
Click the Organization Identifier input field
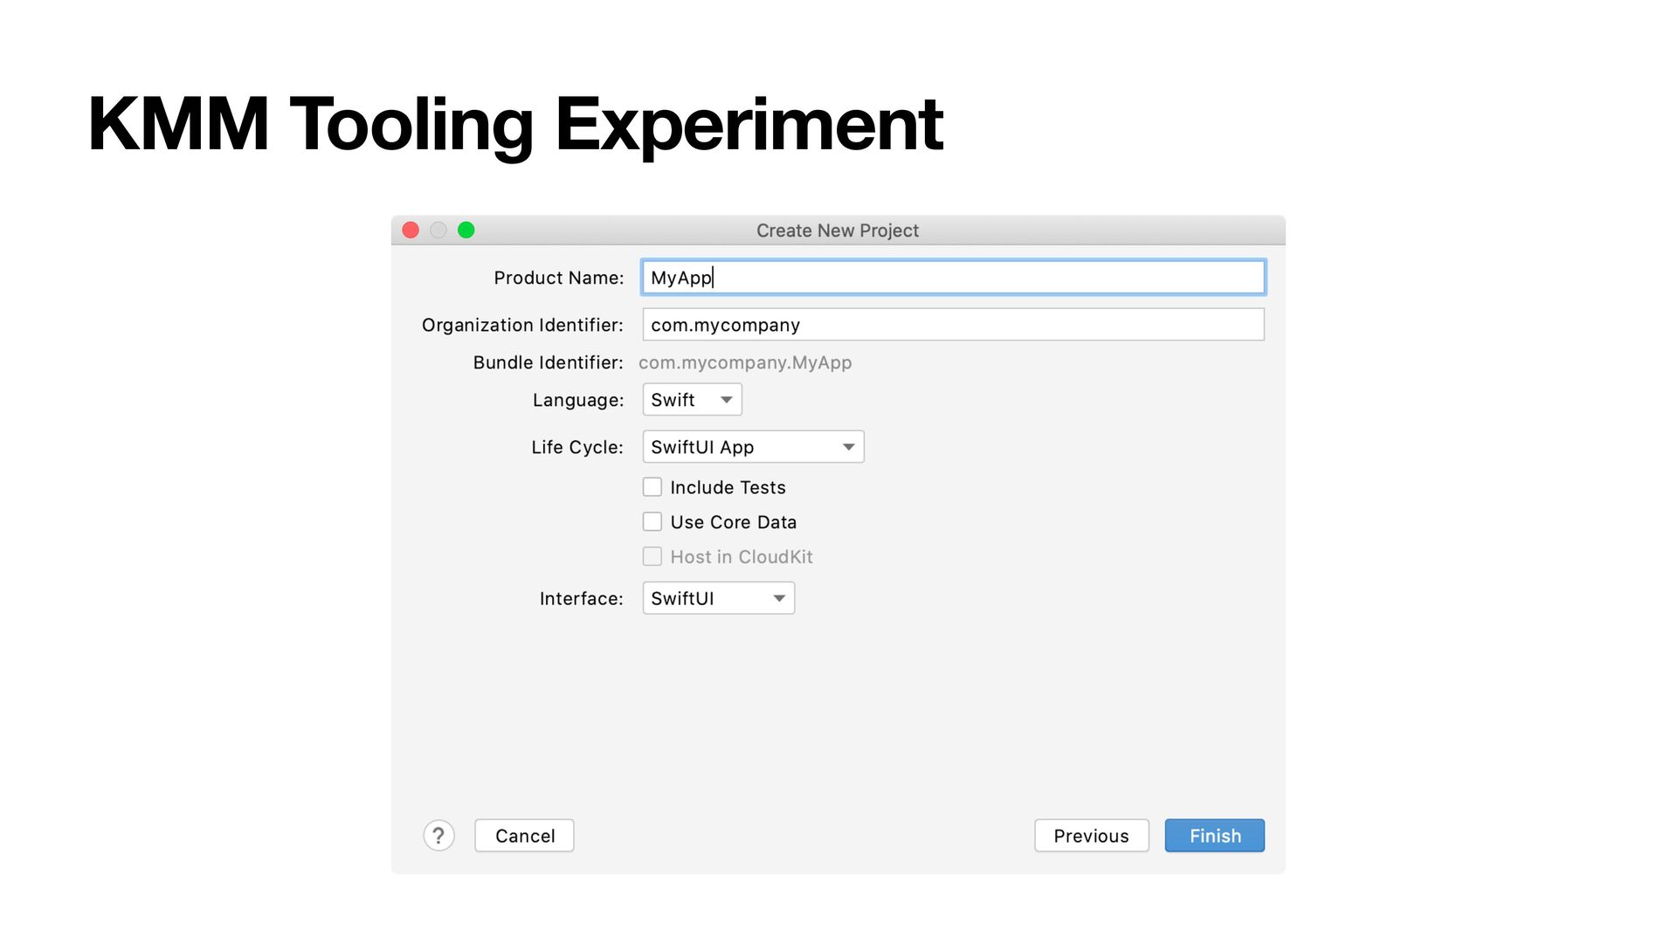(954, 325)
